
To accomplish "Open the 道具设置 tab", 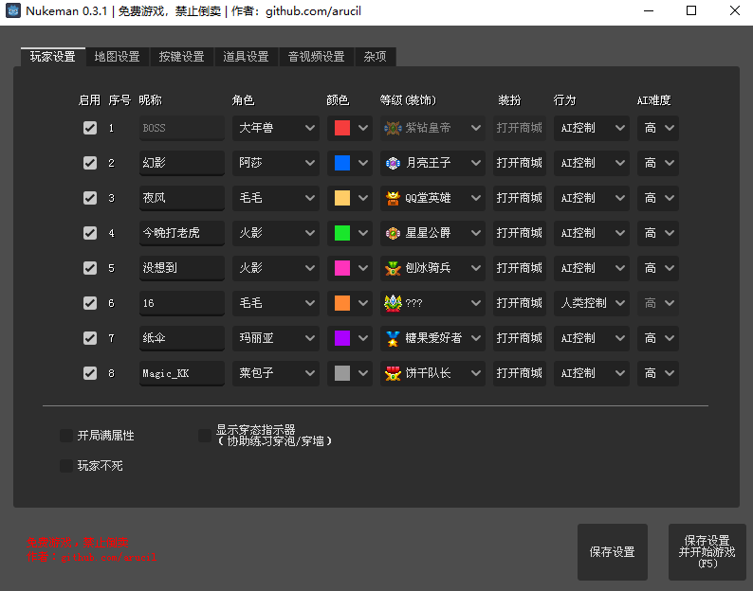I will 246,57.
